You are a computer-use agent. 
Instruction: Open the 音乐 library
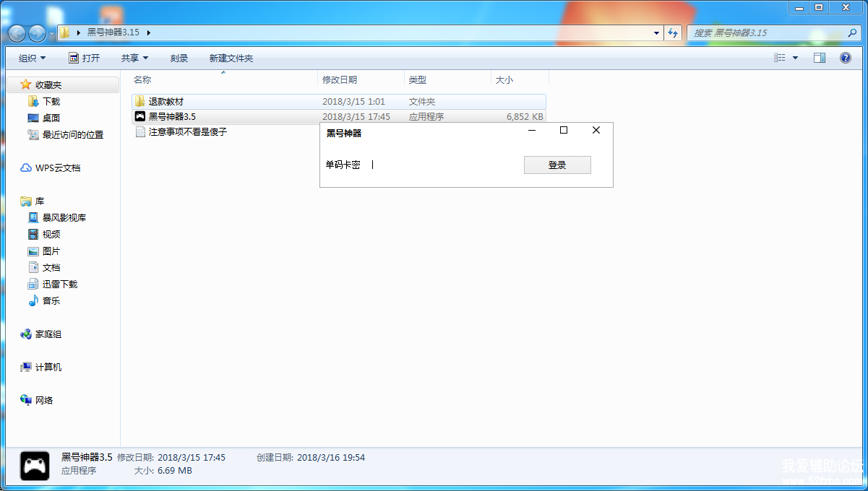(51, 301)
